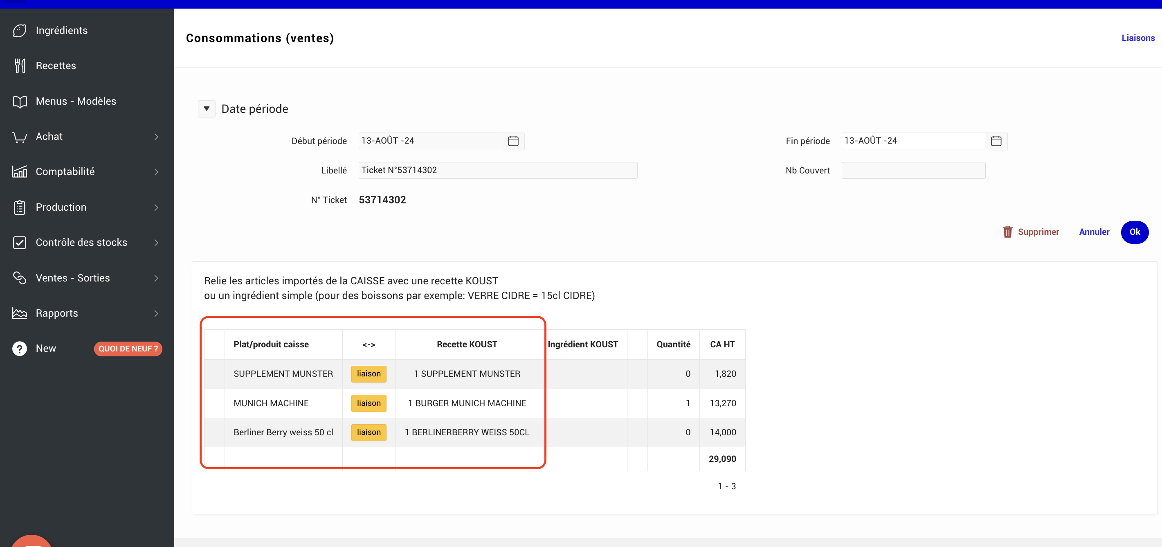Click the Quantité column header

[674, 344]
